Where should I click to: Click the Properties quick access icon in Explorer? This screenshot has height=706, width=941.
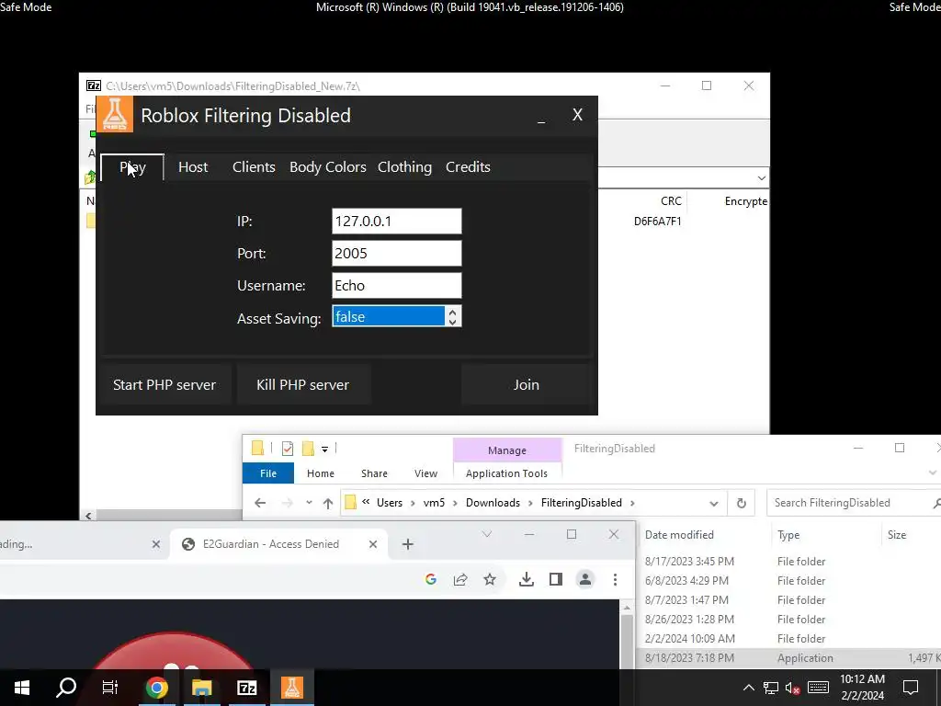[288, 449]
